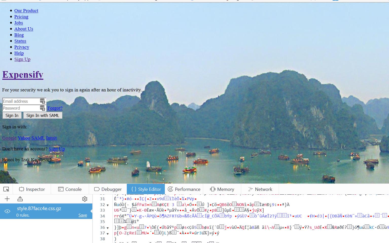The image size is (389, 243).
Task: Open the Status link
Action: point(20,41)
